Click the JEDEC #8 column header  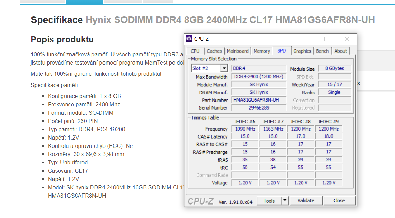[300, 122]
